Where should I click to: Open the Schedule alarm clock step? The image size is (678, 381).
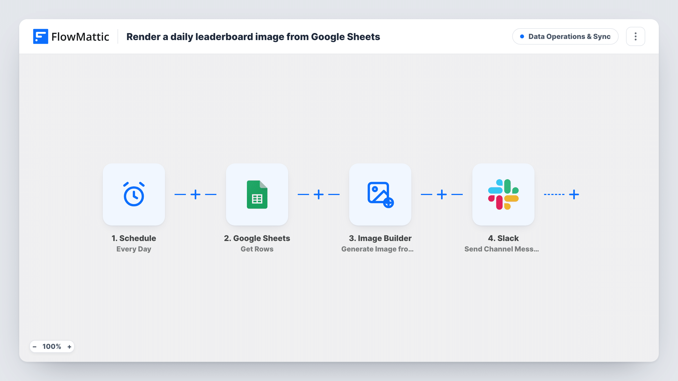pyautogui.click(x=134, y=194)
